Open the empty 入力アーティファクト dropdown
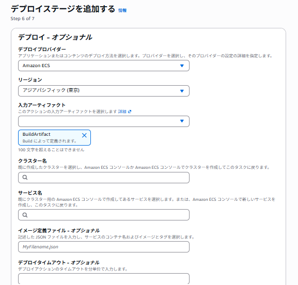Image resolution: width=298 pixels, height=285 pixels. [104, 121]
